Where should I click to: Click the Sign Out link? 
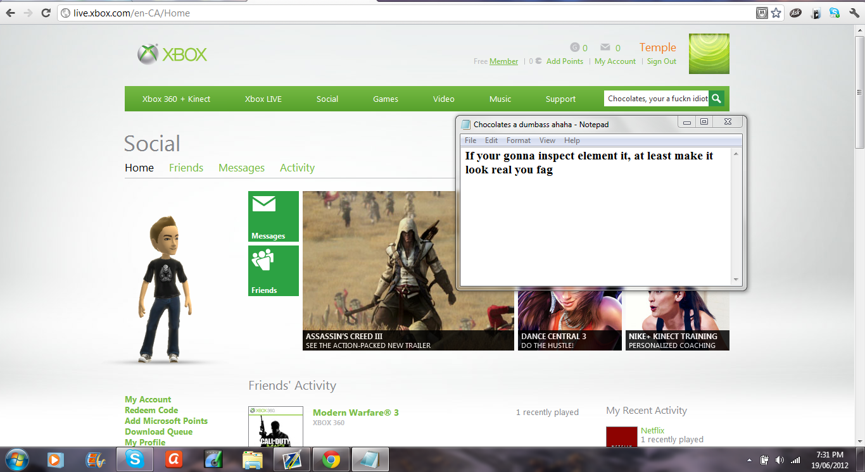[x=662, y=61]
